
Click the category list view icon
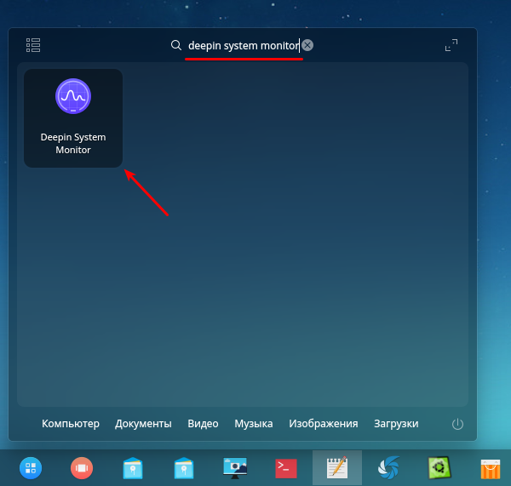coord(33,45)
